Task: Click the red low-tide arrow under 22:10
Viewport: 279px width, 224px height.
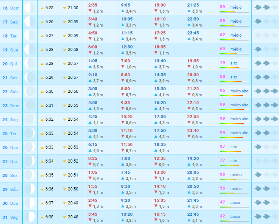Action: tap(189, 109)
